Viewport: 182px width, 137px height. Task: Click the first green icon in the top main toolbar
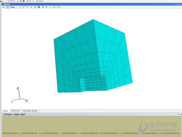tap(37, 1)
